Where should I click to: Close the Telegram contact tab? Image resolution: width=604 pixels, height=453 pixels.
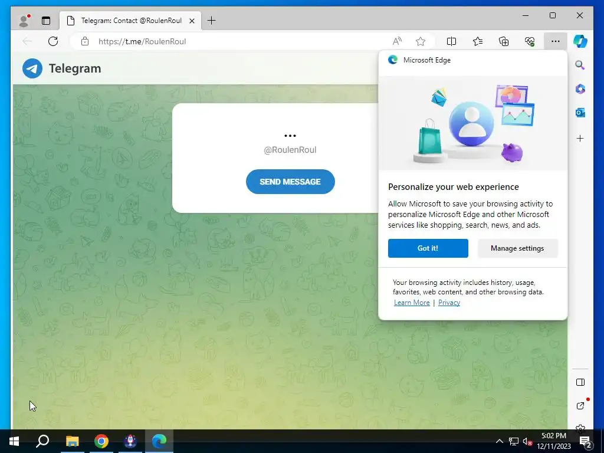(192, 21)
